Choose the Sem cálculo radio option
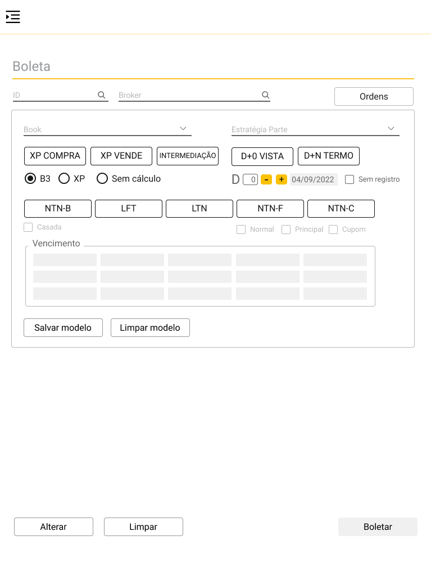431x576 pixels. click(102, 179)
